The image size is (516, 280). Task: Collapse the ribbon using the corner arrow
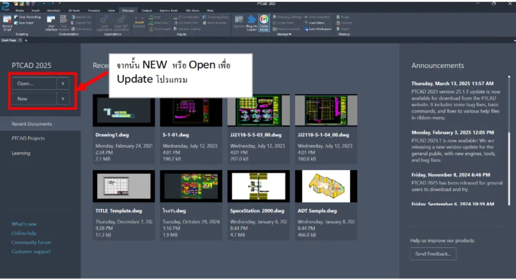tap(514, 40)
